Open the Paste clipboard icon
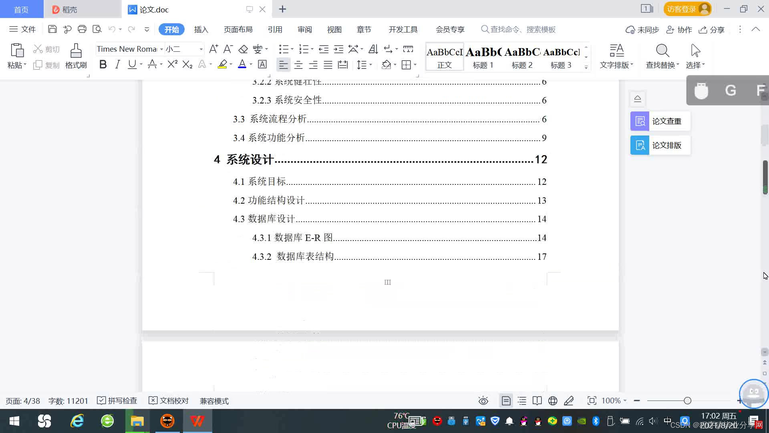769x433 pixels. [17, 51]
